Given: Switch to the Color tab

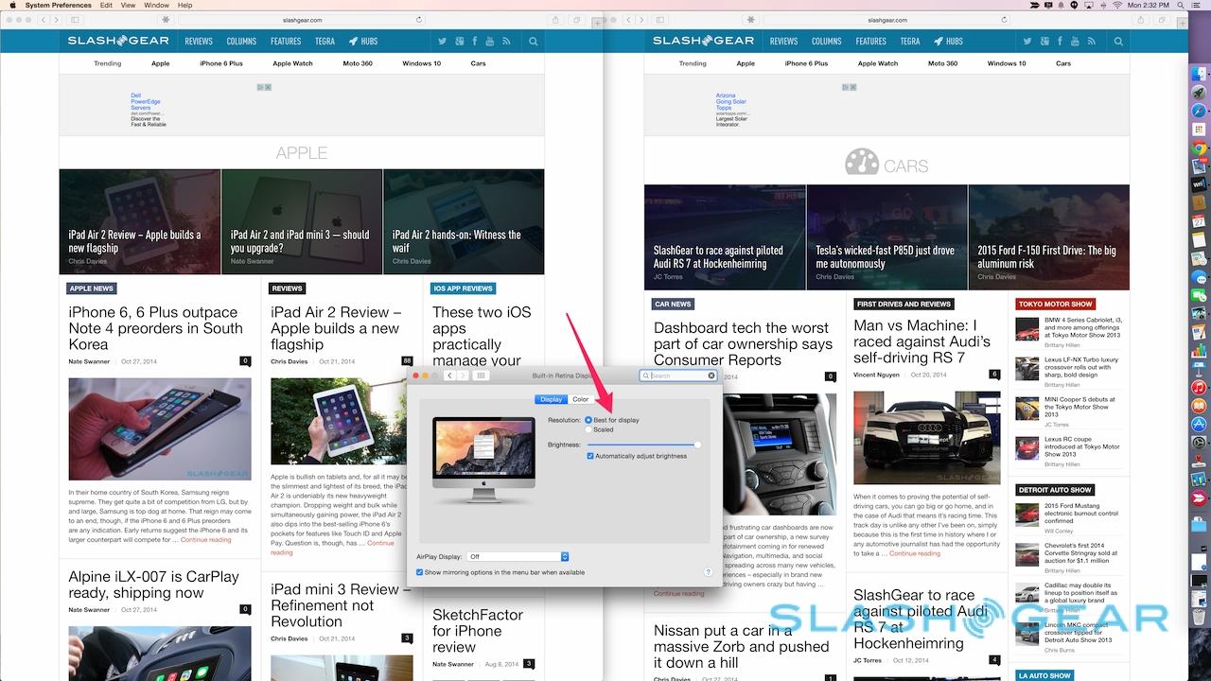Looking at the screenshot, I should [x=580, y=399].
